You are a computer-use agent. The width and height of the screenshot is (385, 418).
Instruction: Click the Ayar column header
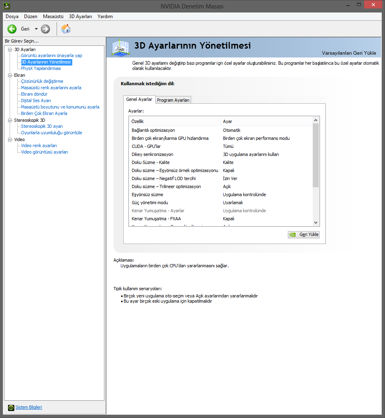[x=266, y=121]
